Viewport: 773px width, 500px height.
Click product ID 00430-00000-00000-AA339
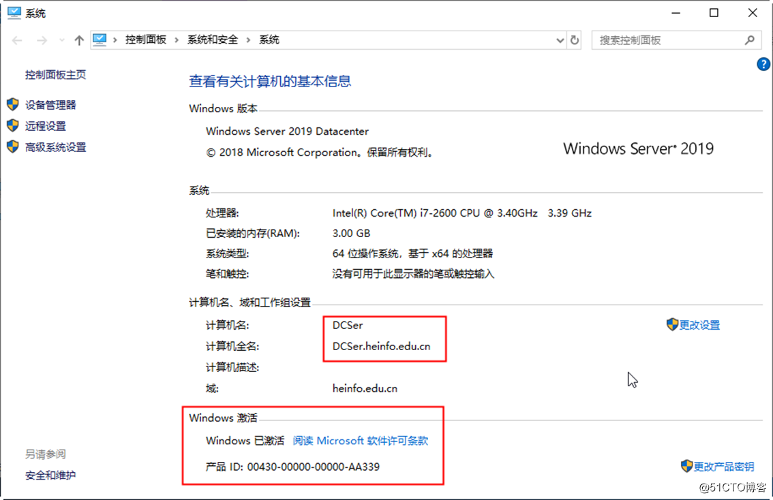point(313,467)
